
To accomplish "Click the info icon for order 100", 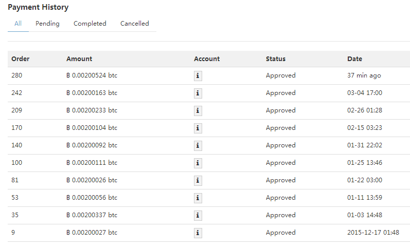I will 198,163.
